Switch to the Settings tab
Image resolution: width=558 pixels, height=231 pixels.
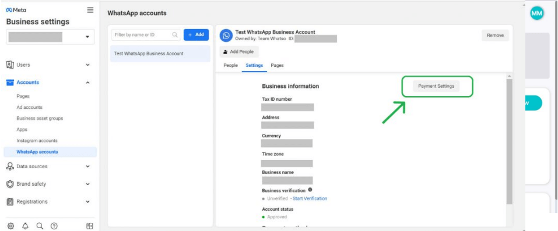pos(254,65)
